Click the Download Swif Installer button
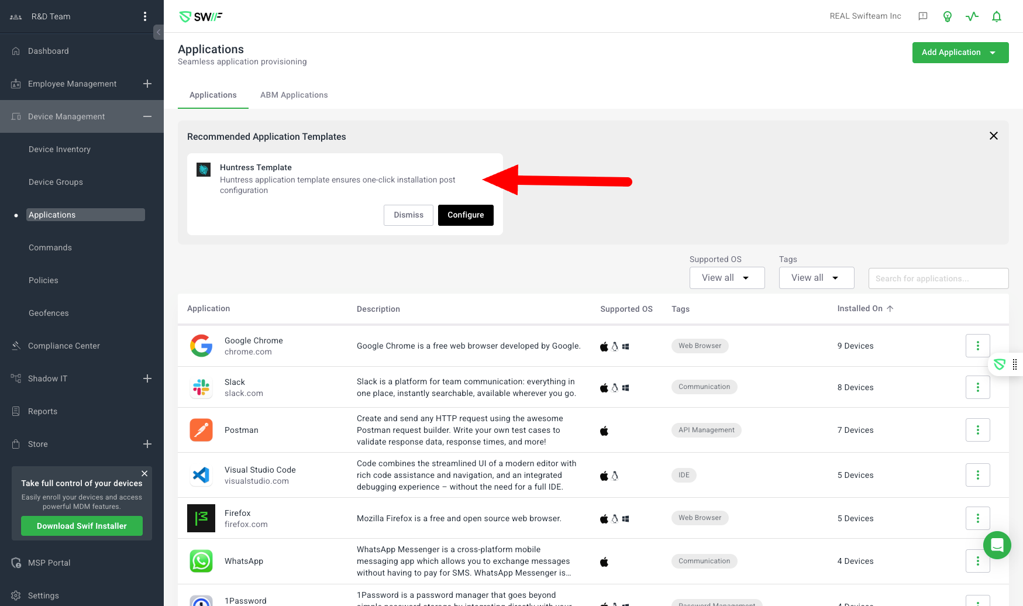This screenshot has width=1023, height=606. tap(82, 526)
